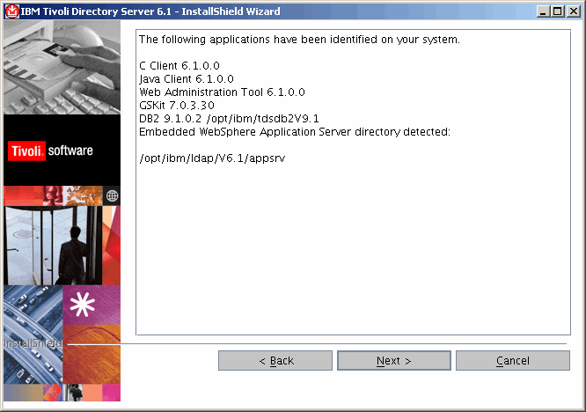Open the title bar system menu icon
Screen dimensions: 586x412
(11, 11)
